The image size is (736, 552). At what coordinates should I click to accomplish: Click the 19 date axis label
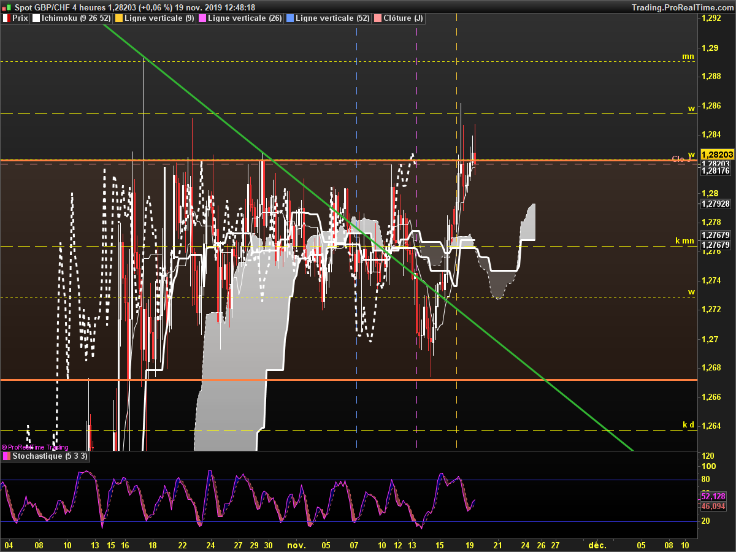coord(470,545)
